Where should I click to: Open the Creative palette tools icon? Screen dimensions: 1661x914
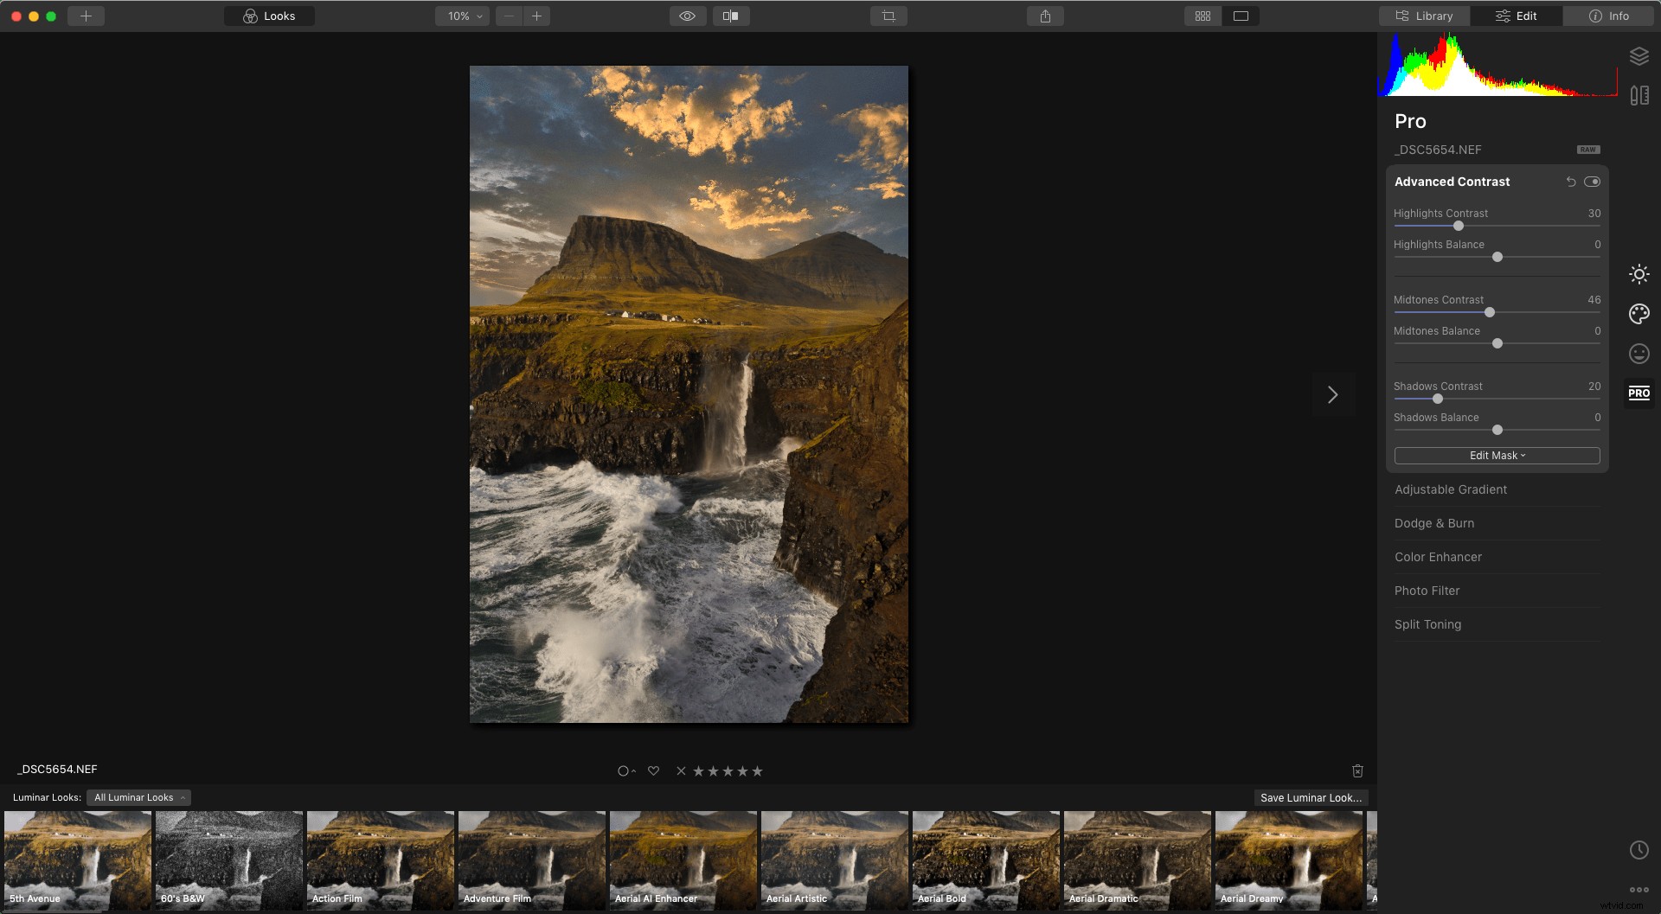1639,314
